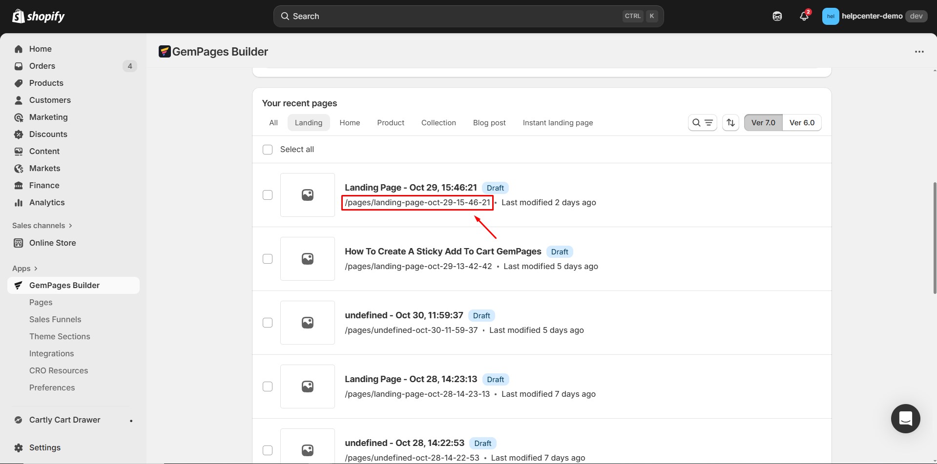Click the search and filter icon button
This screenshot has width=937, height=464.
tap(702, 123)
